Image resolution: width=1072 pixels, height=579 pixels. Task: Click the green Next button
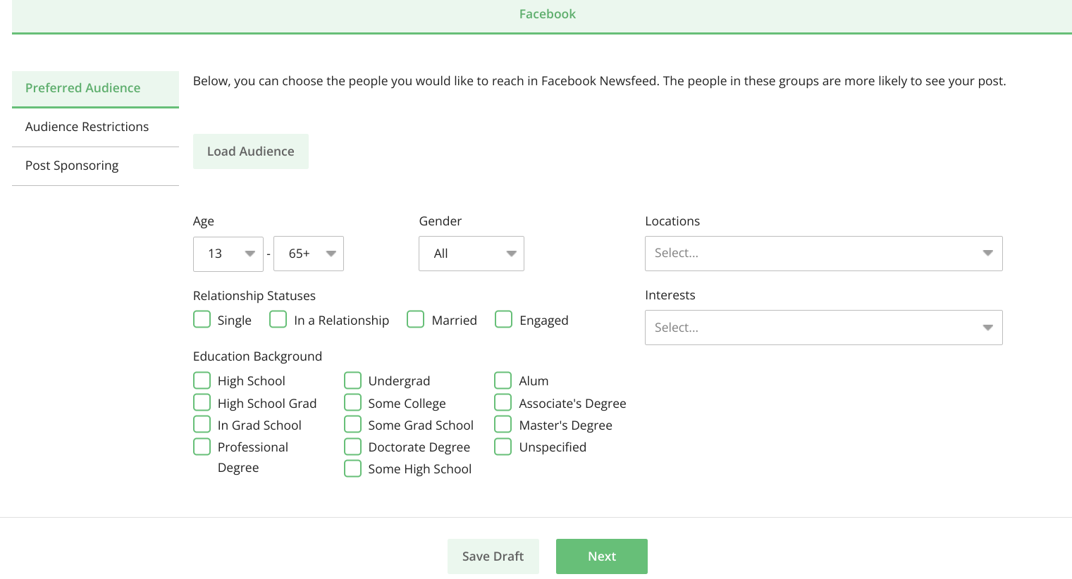click(x=602, y=556)
